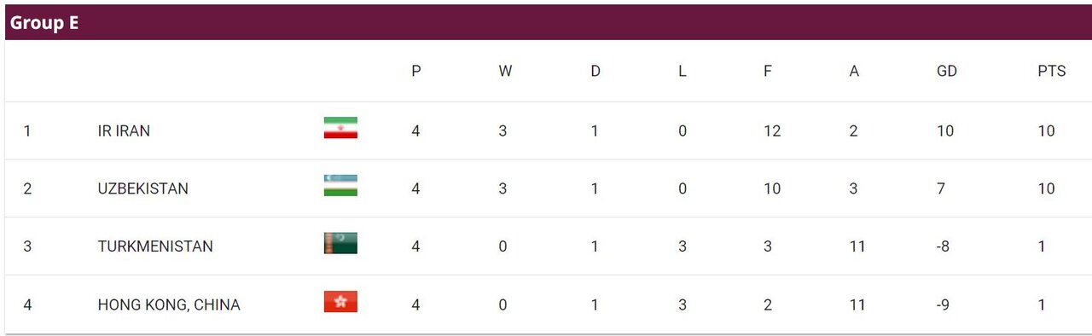This screenshot has height=336, width=1092.
Task: Click the PTS column header
Action: [x=1052, y=72]
